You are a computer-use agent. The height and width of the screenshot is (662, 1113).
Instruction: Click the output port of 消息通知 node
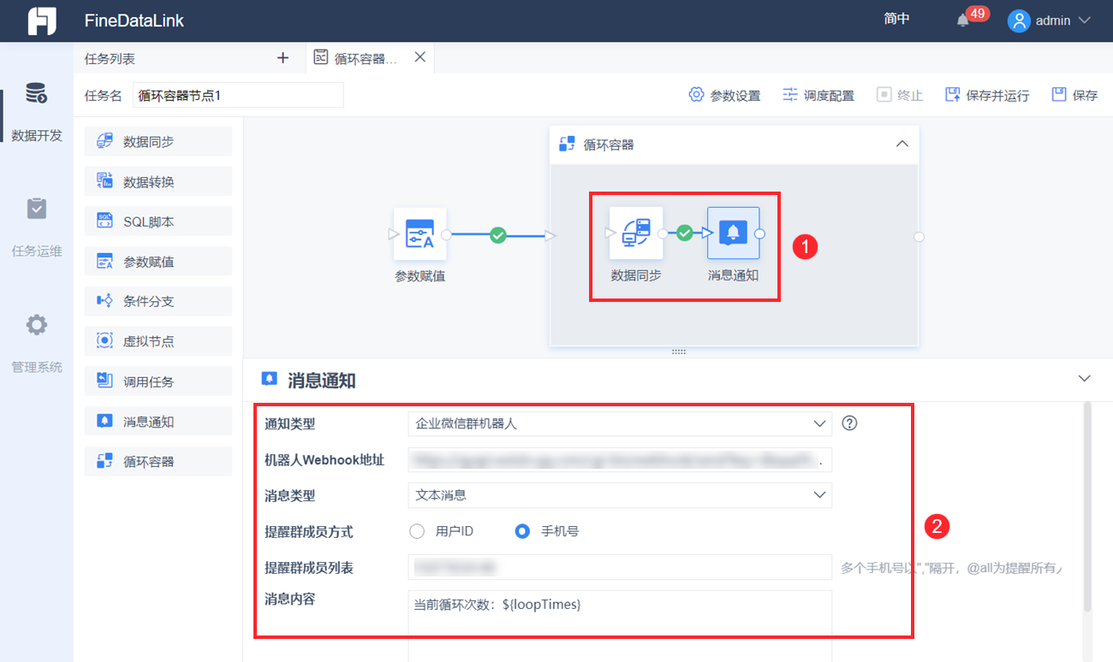click(759, 233)
